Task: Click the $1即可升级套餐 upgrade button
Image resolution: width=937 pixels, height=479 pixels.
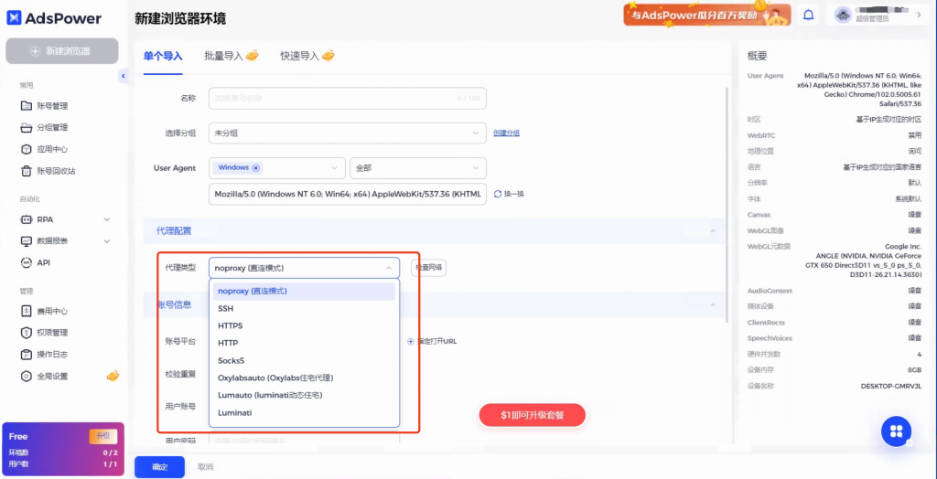Action: pyautogui.click(x=532, y=415)
